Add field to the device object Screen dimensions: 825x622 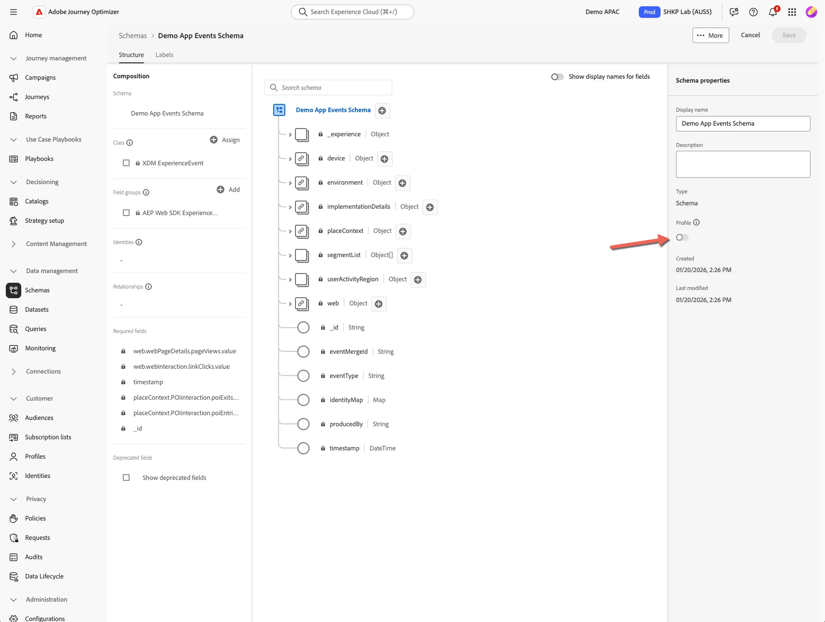pos(384,159)
